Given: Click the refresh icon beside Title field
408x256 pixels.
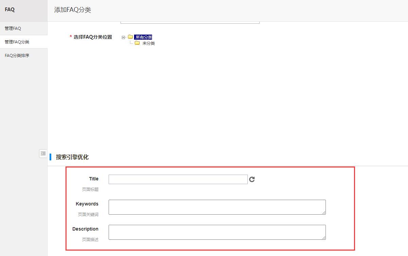Looking at the screenshot, I should (252, 179).
